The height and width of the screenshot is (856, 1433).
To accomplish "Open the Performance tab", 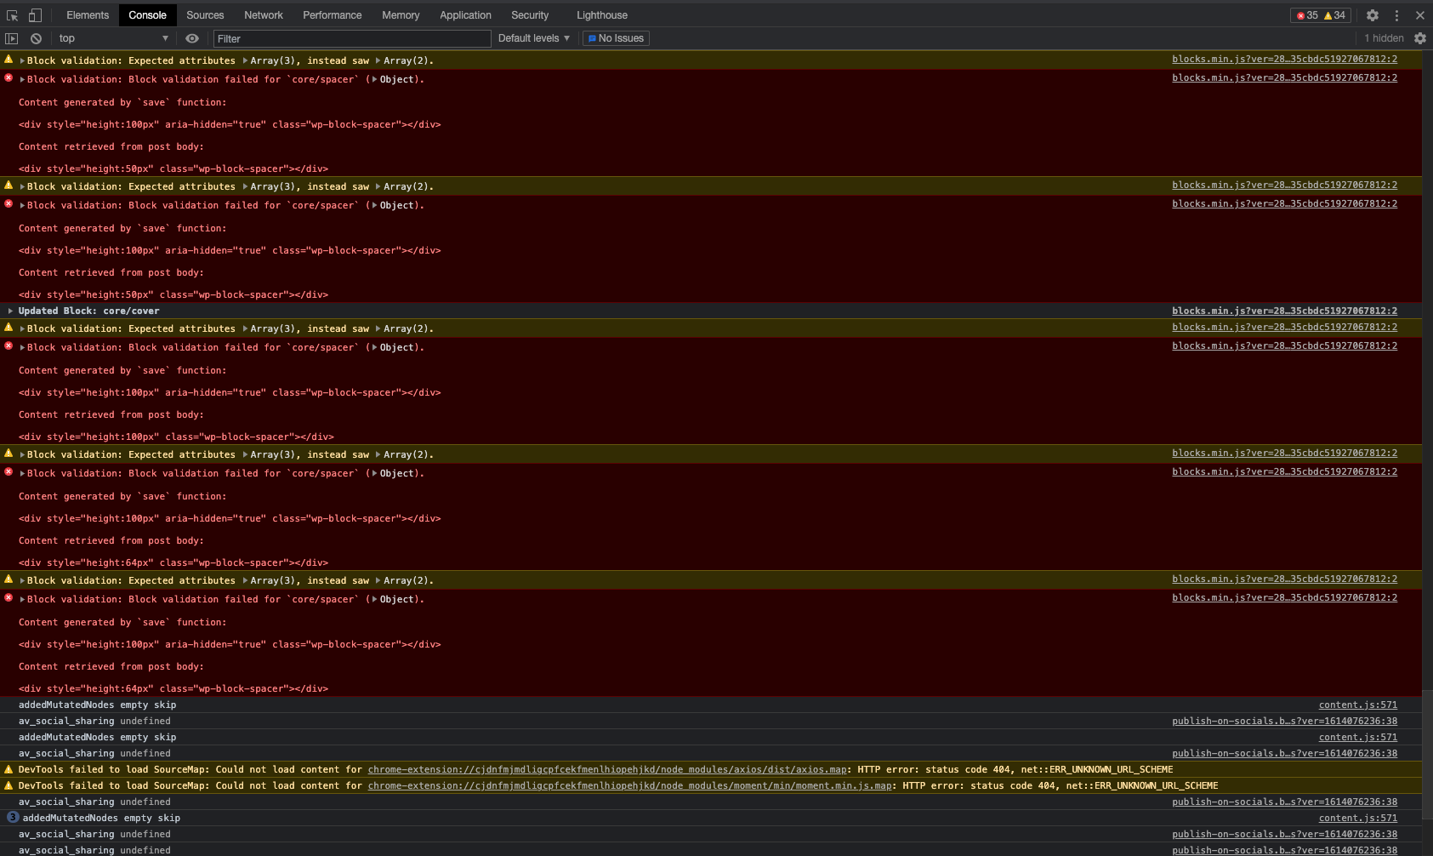I will point(333,15).
